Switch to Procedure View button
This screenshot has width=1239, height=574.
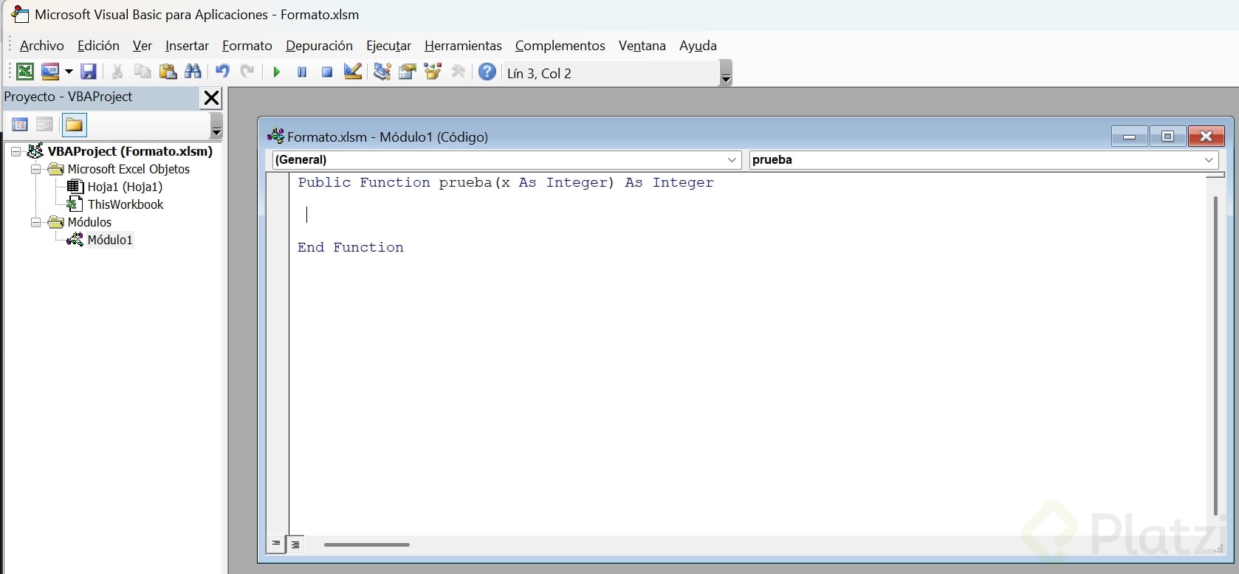click(x=276, y=544)
